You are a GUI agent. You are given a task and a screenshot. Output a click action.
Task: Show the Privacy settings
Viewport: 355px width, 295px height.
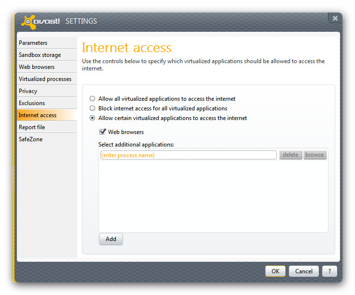point(28,91)
